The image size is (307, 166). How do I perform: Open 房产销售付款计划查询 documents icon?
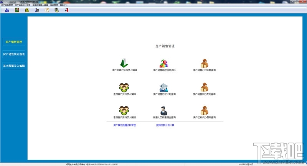point(164,87)
